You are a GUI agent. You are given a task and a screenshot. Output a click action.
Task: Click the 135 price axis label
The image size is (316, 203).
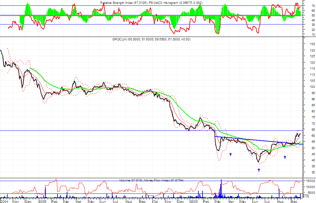tap(308, 44)
